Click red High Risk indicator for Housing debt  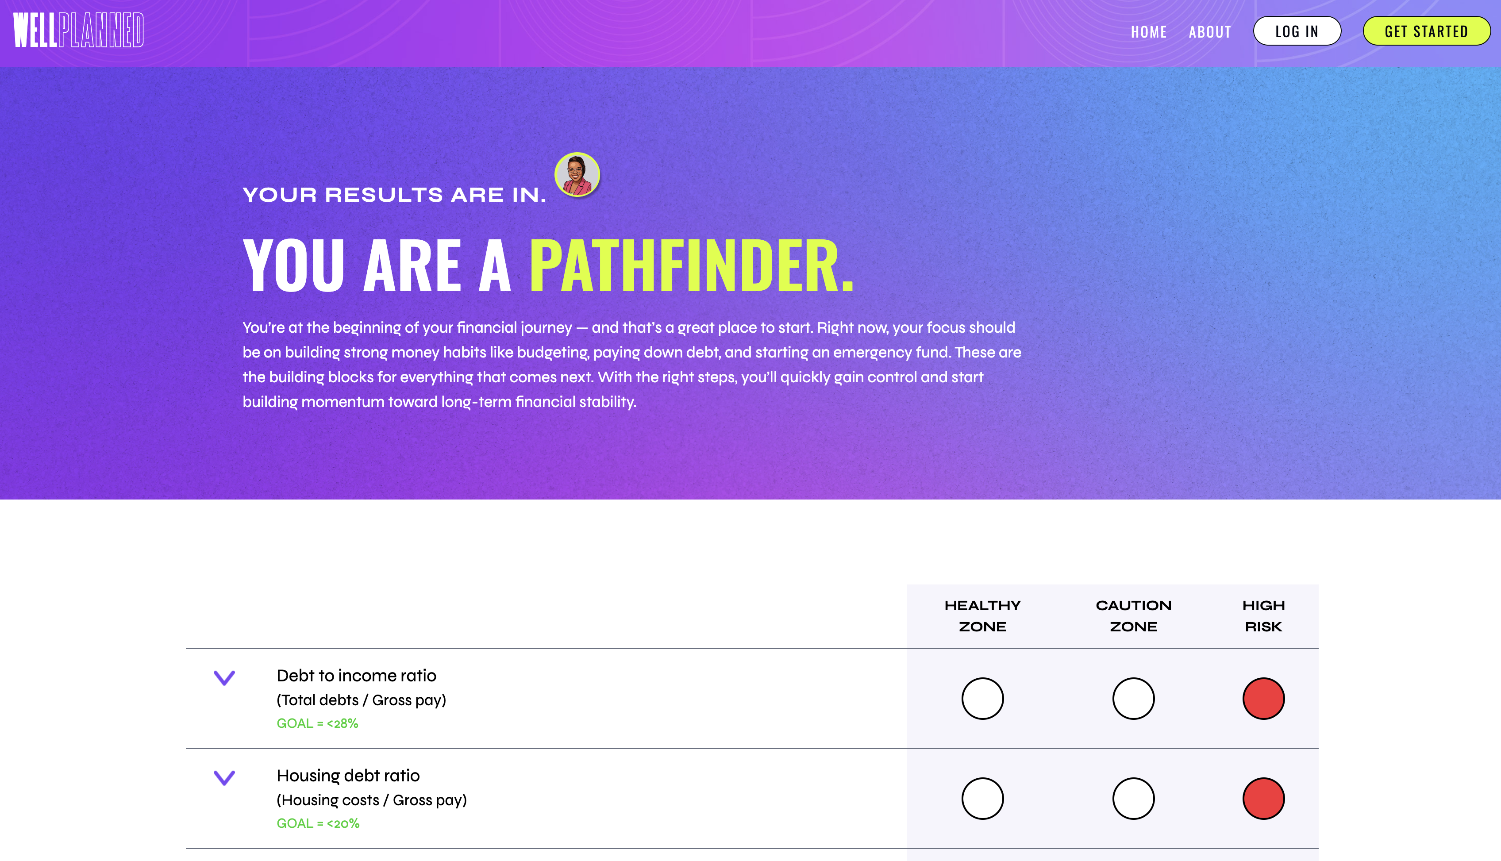click(1263, 798)
